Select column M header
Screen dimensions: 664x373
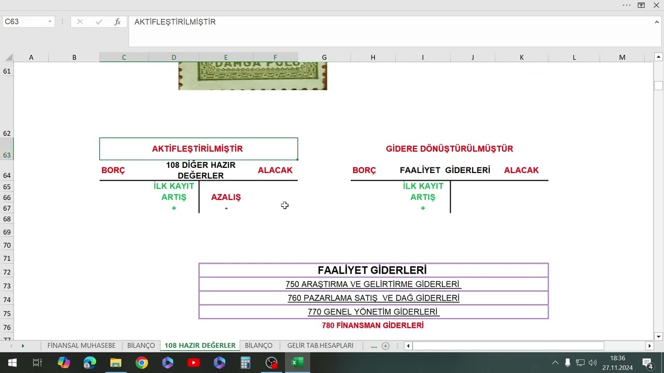(622, 58)
